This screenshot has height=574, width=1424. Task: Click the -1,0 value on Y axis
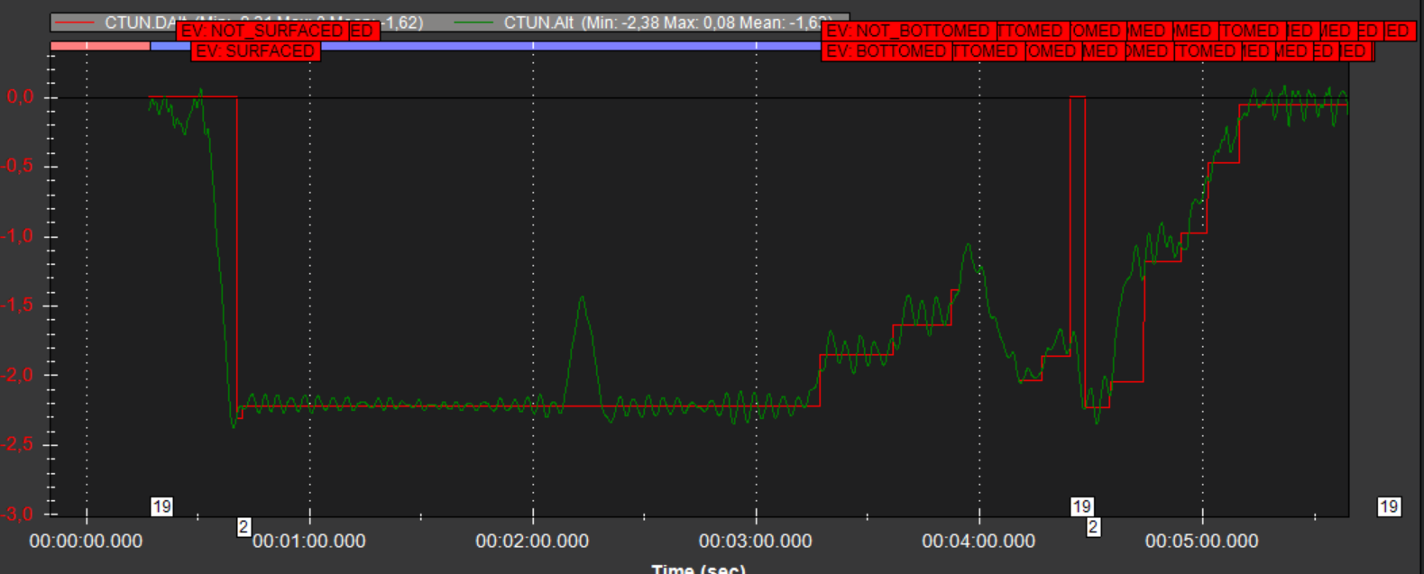coord(18,236)
